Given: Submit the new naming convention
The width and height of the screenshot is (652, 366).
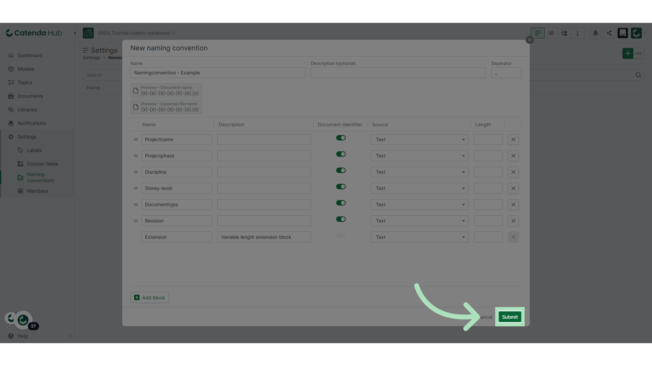Looking at the screenshot, I should pos(510,317).
